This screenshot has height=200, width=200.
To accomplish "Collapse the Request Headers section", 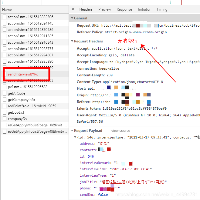I will [x=72, y=41].
